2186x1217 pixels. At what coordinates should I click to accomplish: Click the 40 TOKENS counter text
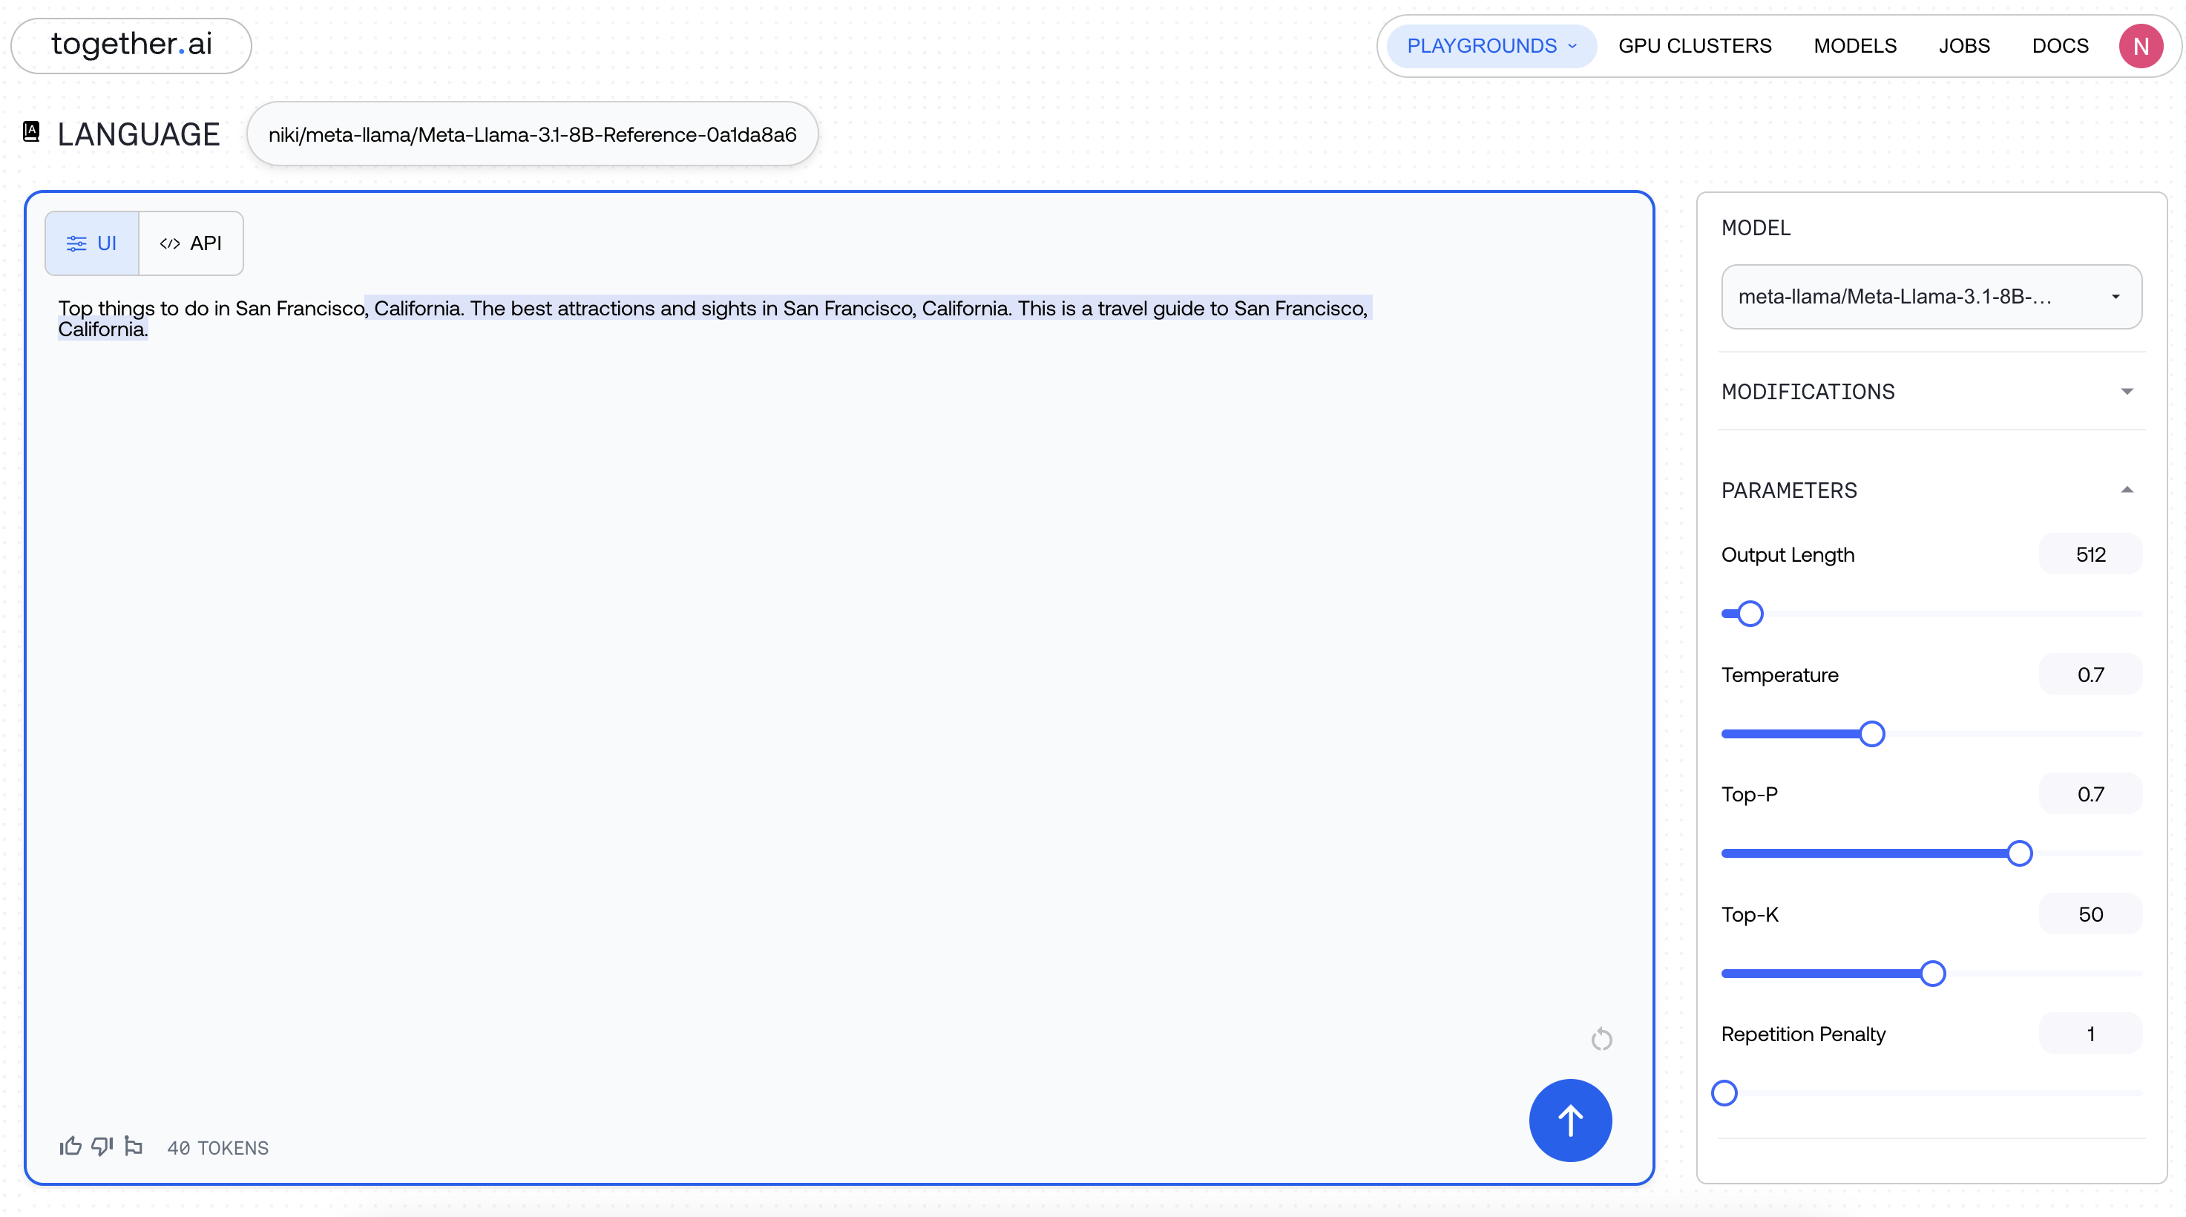point(218,1148)
